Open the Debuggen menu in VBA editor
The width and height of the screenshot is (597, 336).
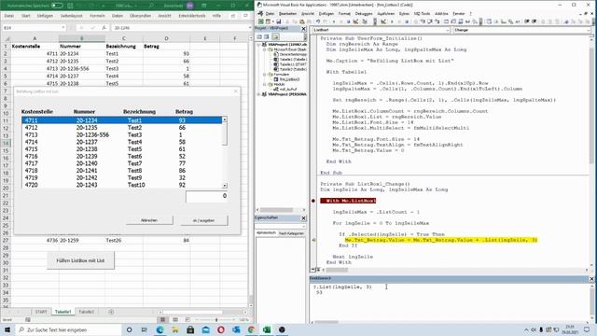point(364,13)
